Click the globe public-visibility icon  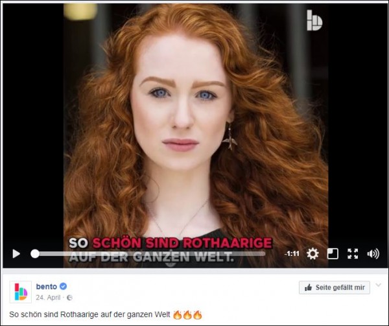(70, 297)
